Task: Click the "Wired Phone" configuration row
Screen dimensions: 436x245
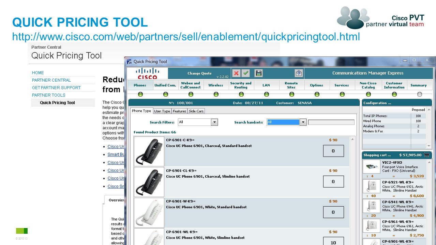Action: [x=394, y=121]
